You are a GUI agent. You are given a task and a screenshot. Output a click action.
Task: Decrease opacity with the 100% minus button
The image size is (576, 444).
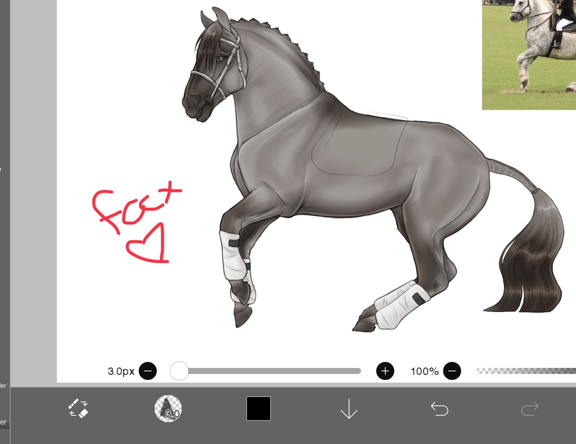point(452,371)
